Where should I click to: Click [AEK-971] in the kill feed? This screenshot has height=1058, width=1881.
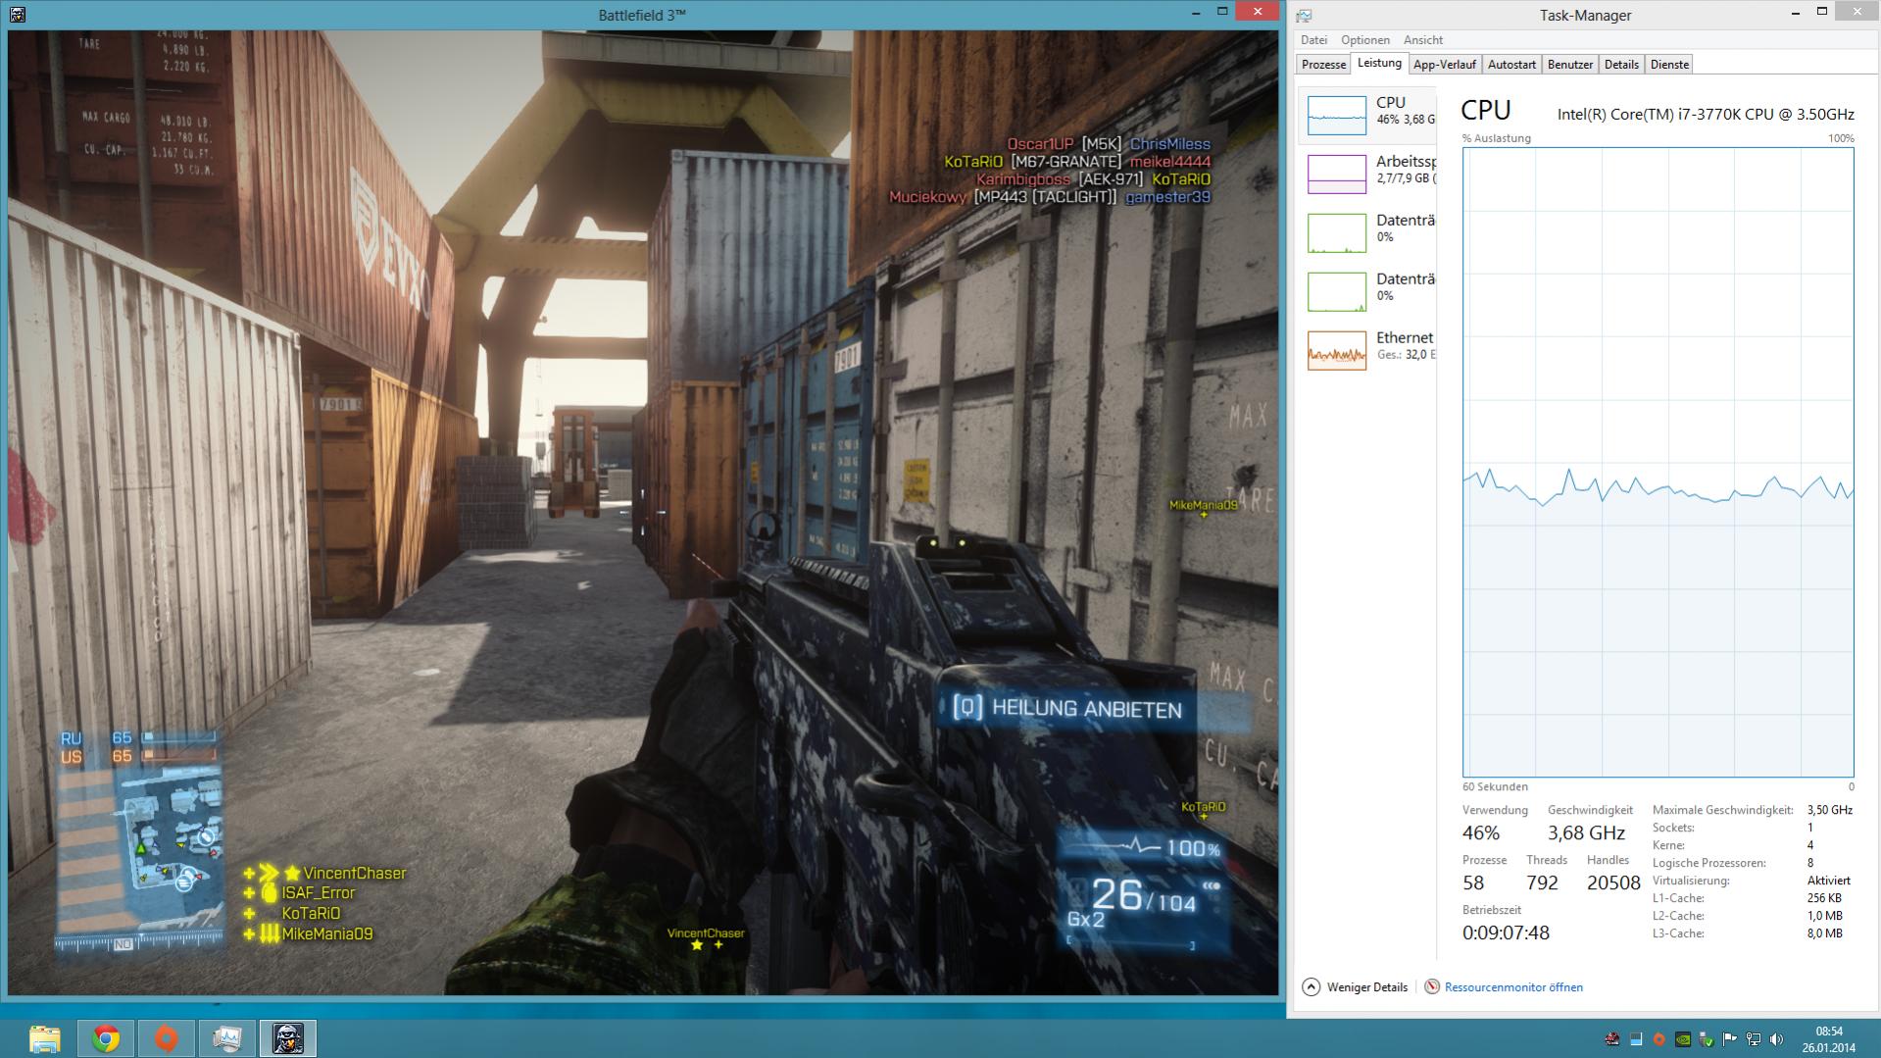point(1111,179)
